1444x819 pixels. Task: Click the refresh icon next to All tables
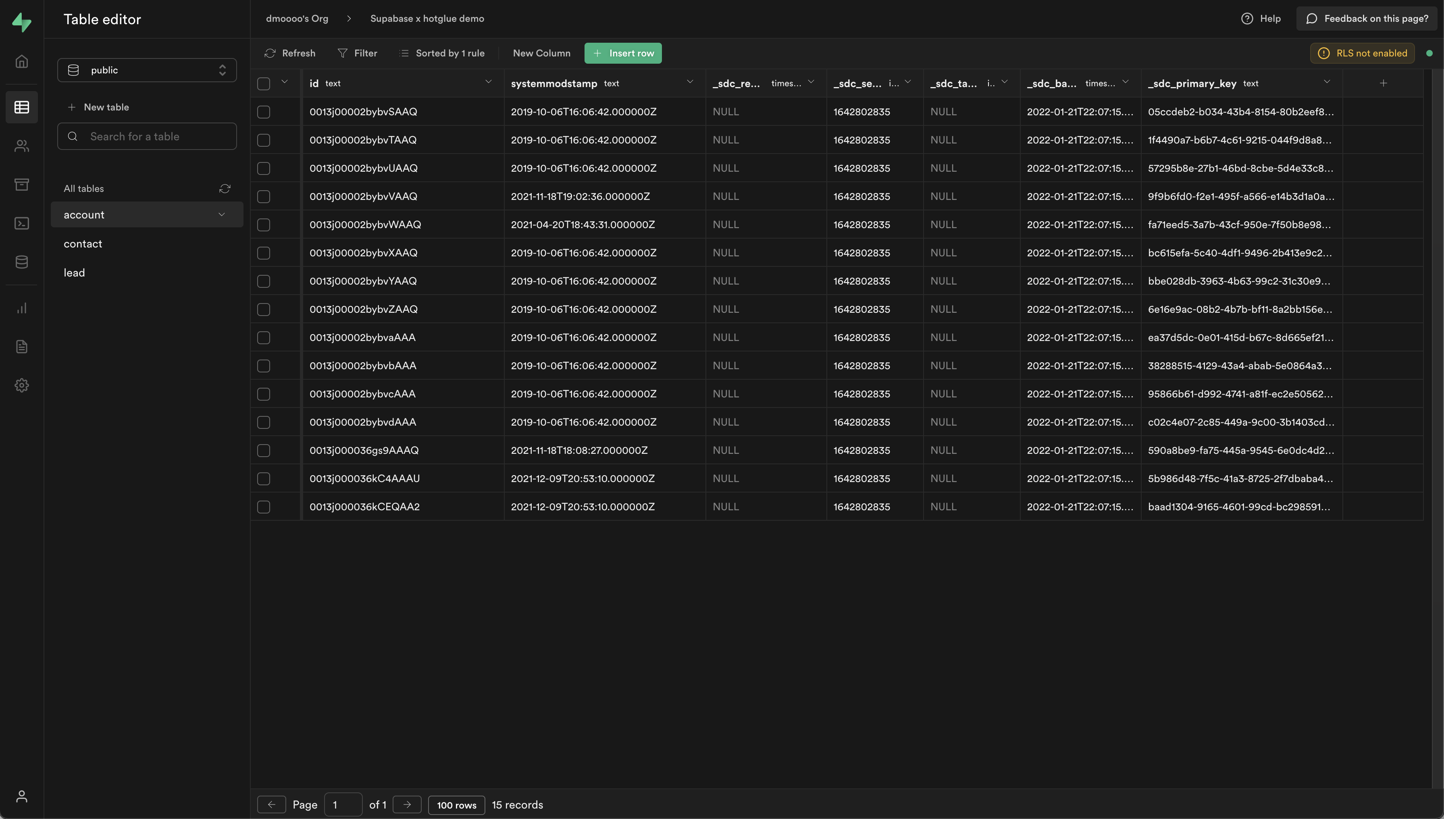coord(225,189)
